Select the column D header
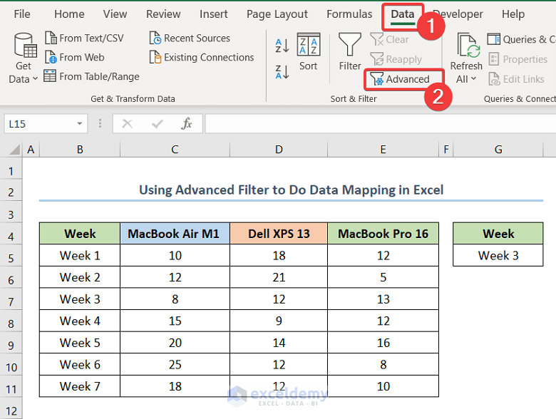The height and width of the screenshot is (419, 556). [279, 149]
